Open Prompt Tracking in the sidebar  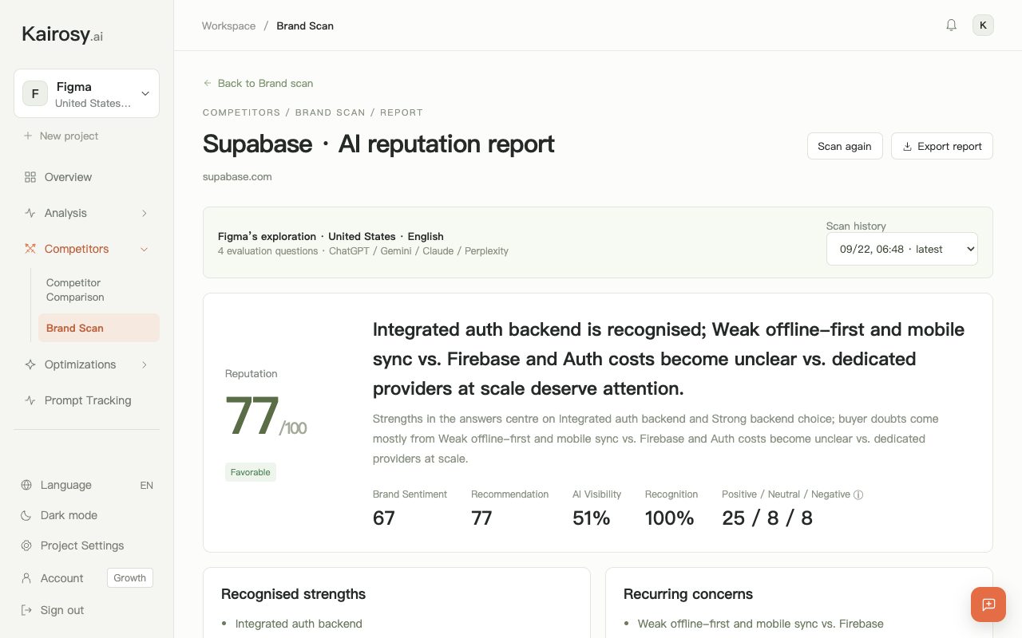click(x=86, y=400)
